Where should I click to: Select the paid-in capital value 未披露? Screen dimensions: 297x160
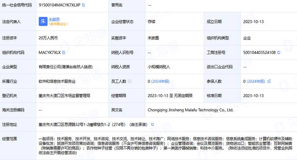tap(154, 38)
